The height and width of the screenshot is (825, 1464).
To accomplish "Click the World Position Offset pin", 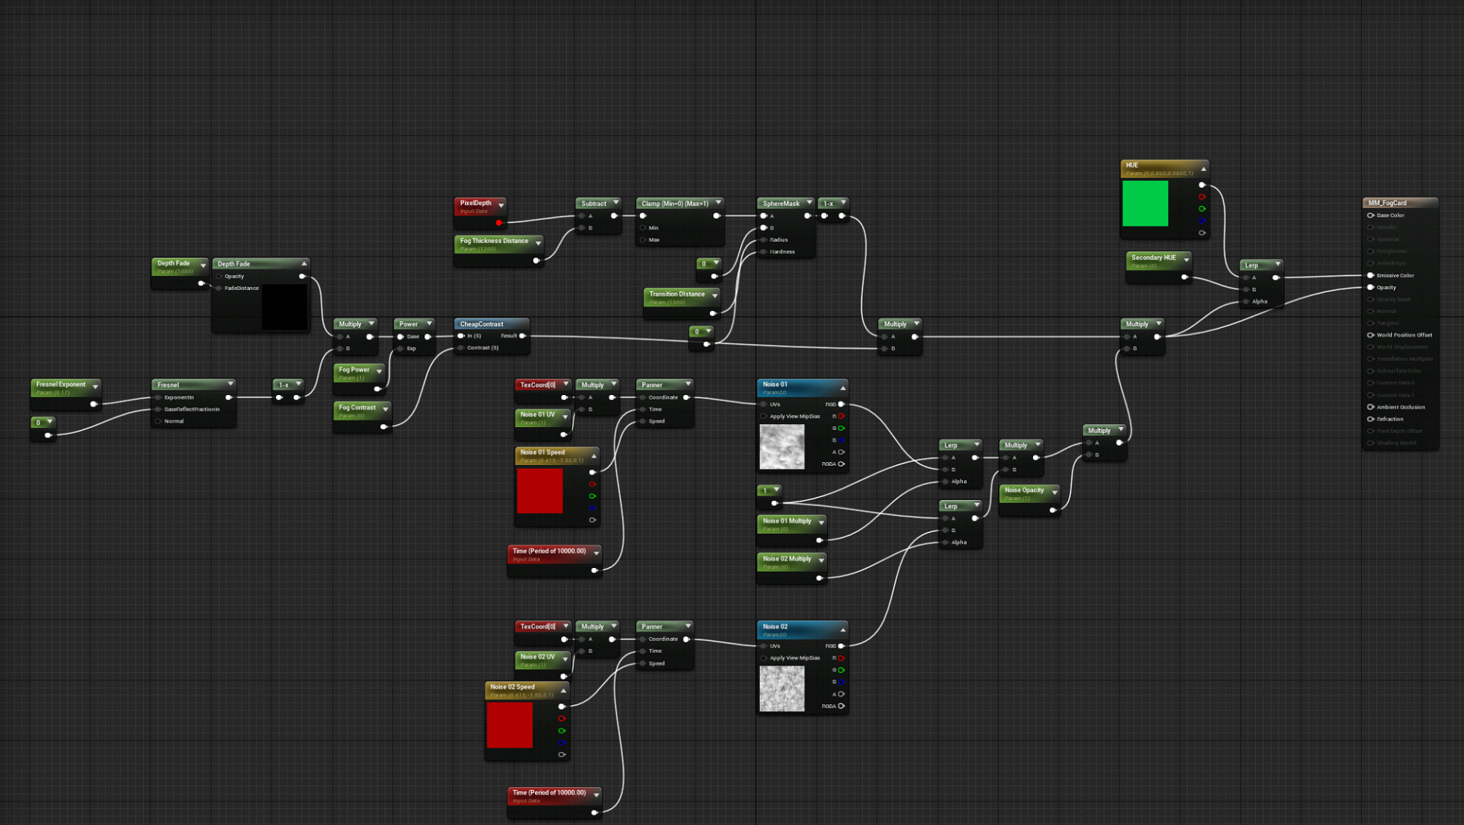I will 1371,335.
